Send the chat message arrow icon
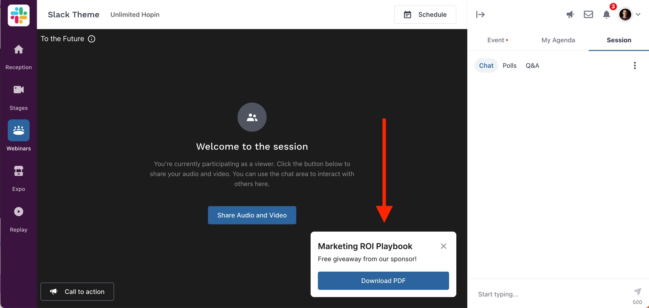The height and width of the screenshot is (308, 649). [x=637, y=292]
